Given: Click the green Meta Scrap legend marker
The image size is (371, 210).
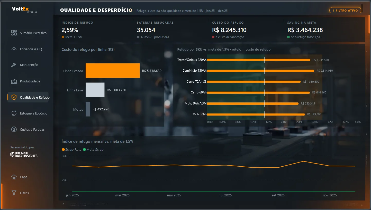Looking at the screenshot, I should pyautogui.click(x=84, y=150).
